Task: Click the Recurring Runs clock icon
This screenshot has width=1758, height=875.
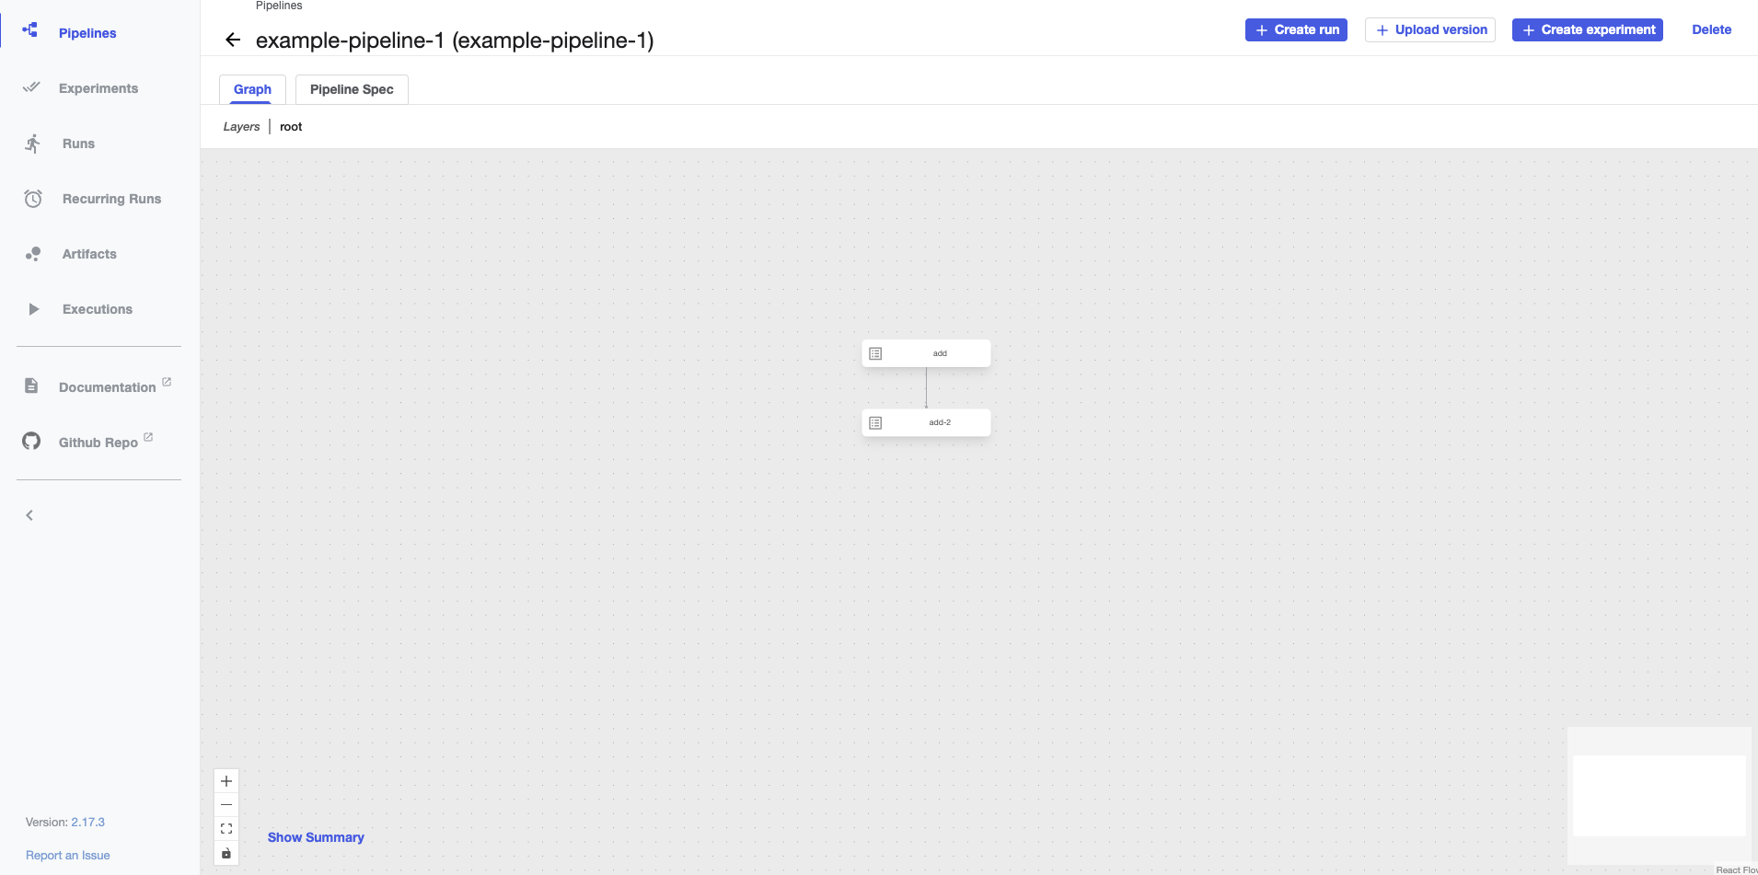Action: 33,199
